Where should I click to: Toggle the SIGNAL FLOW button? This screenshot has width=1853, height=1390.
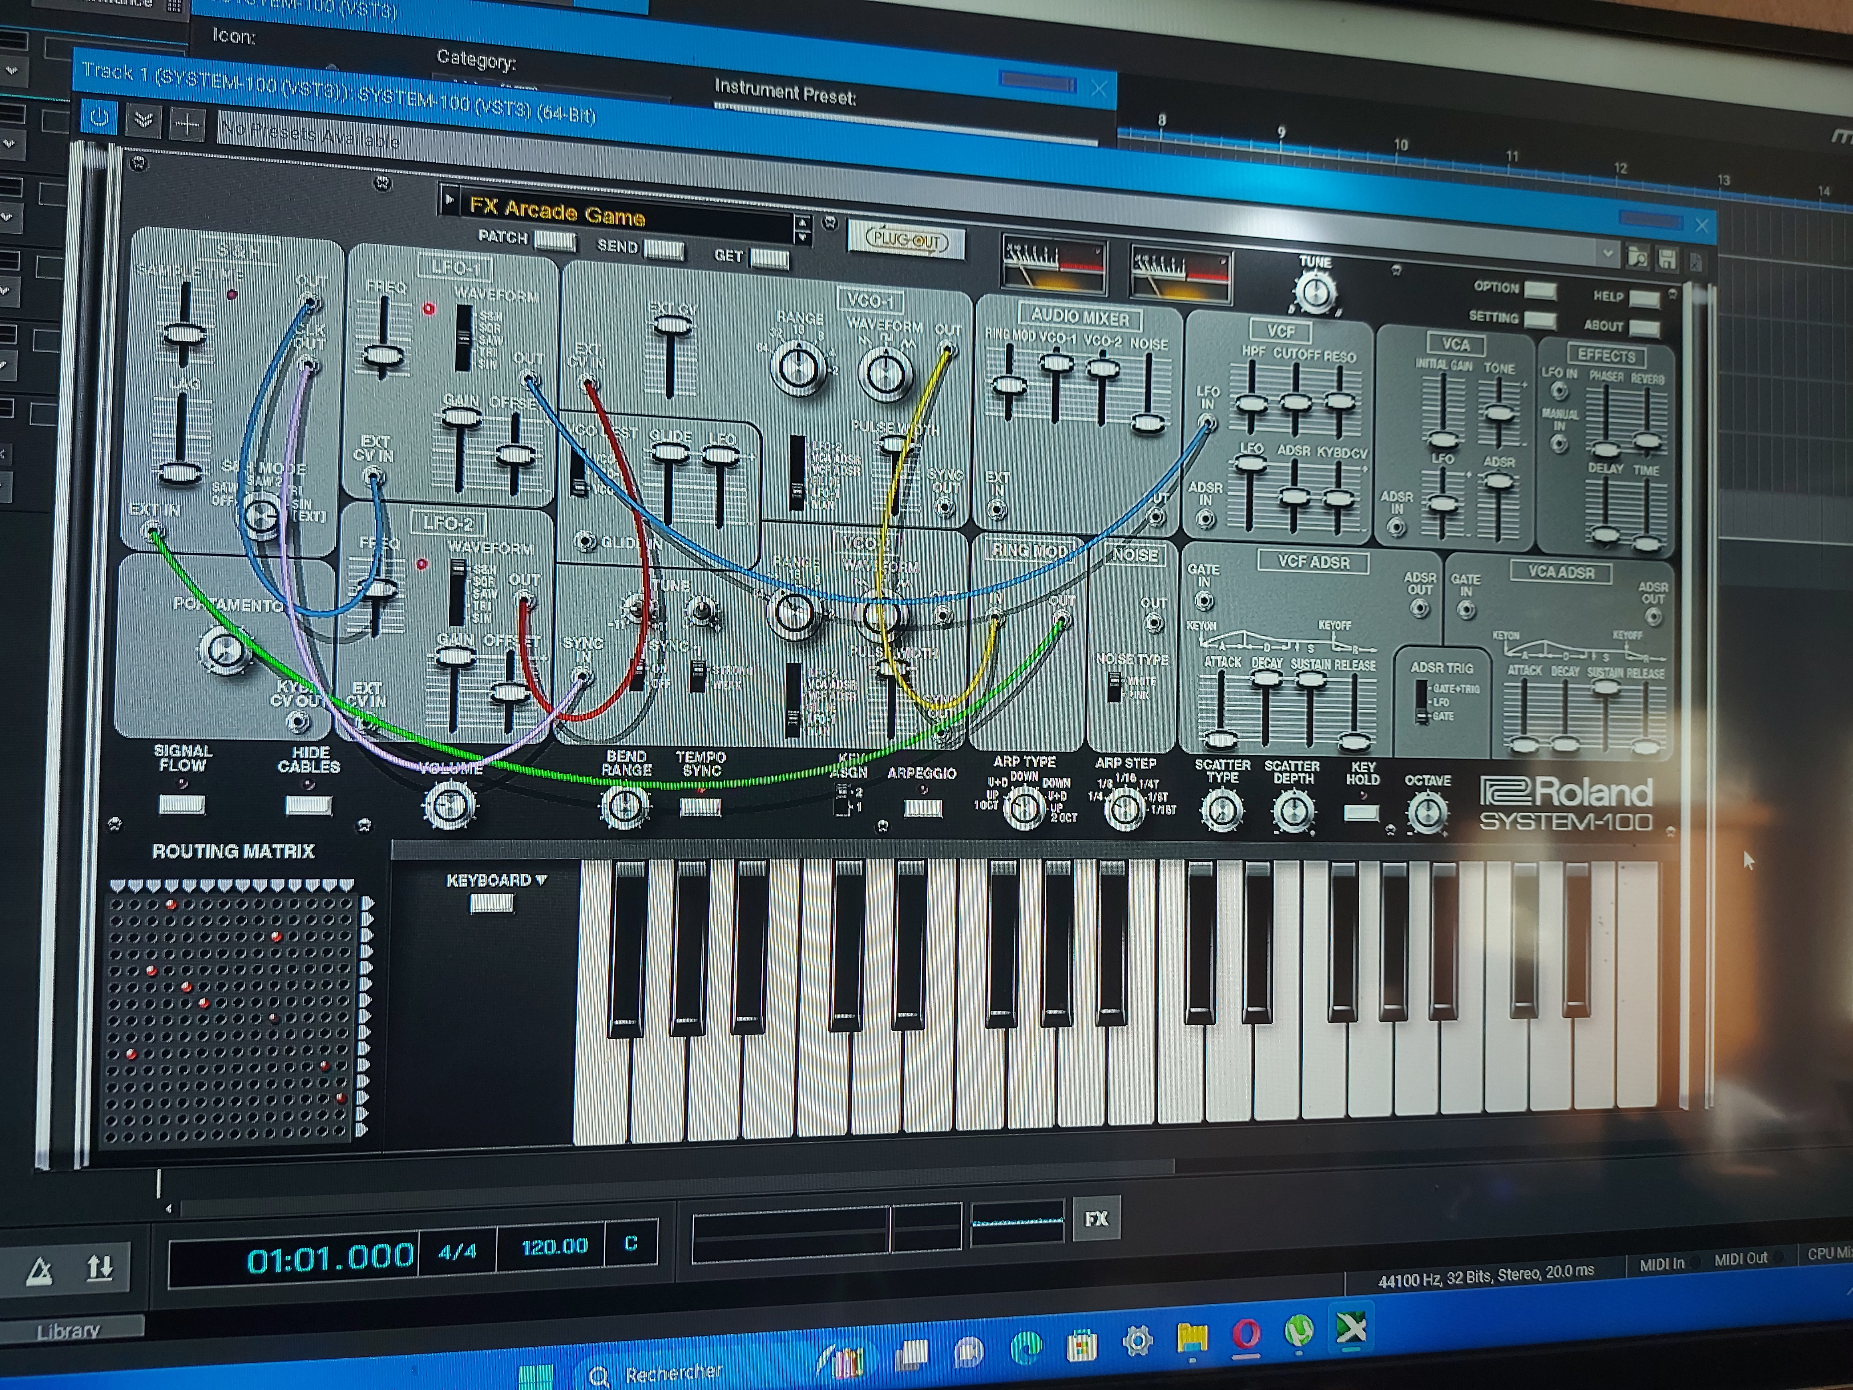coord(182,805)
